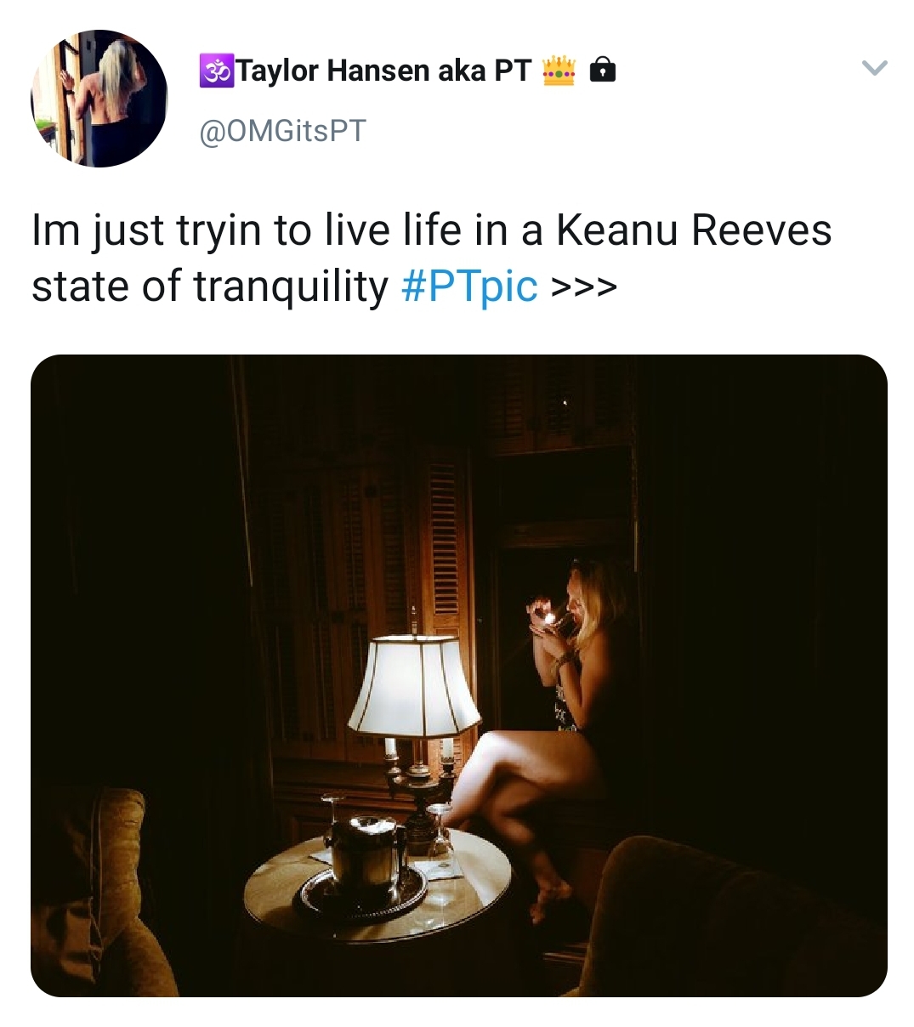914x1027 pixels.
Task: Click the louvered shutter door in photo
Action: [441, 544]
